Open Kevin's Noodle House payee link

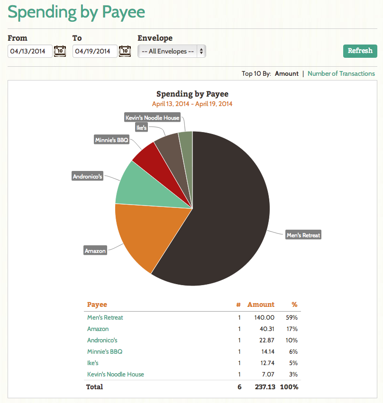pyautogui.click(x=116, y=374)
